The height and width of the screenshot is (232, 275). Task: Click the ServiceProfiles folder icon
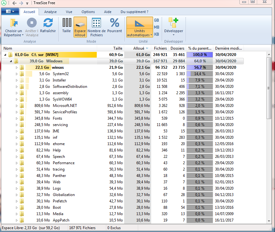coord(22,112)
